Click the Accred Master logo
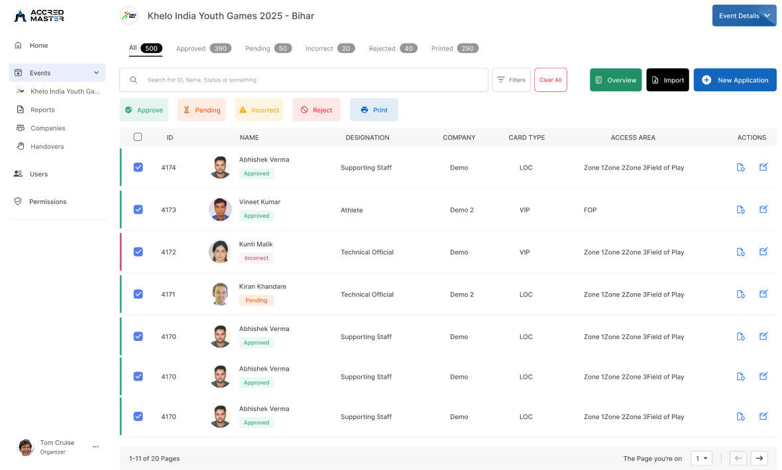 pos(39,16)
